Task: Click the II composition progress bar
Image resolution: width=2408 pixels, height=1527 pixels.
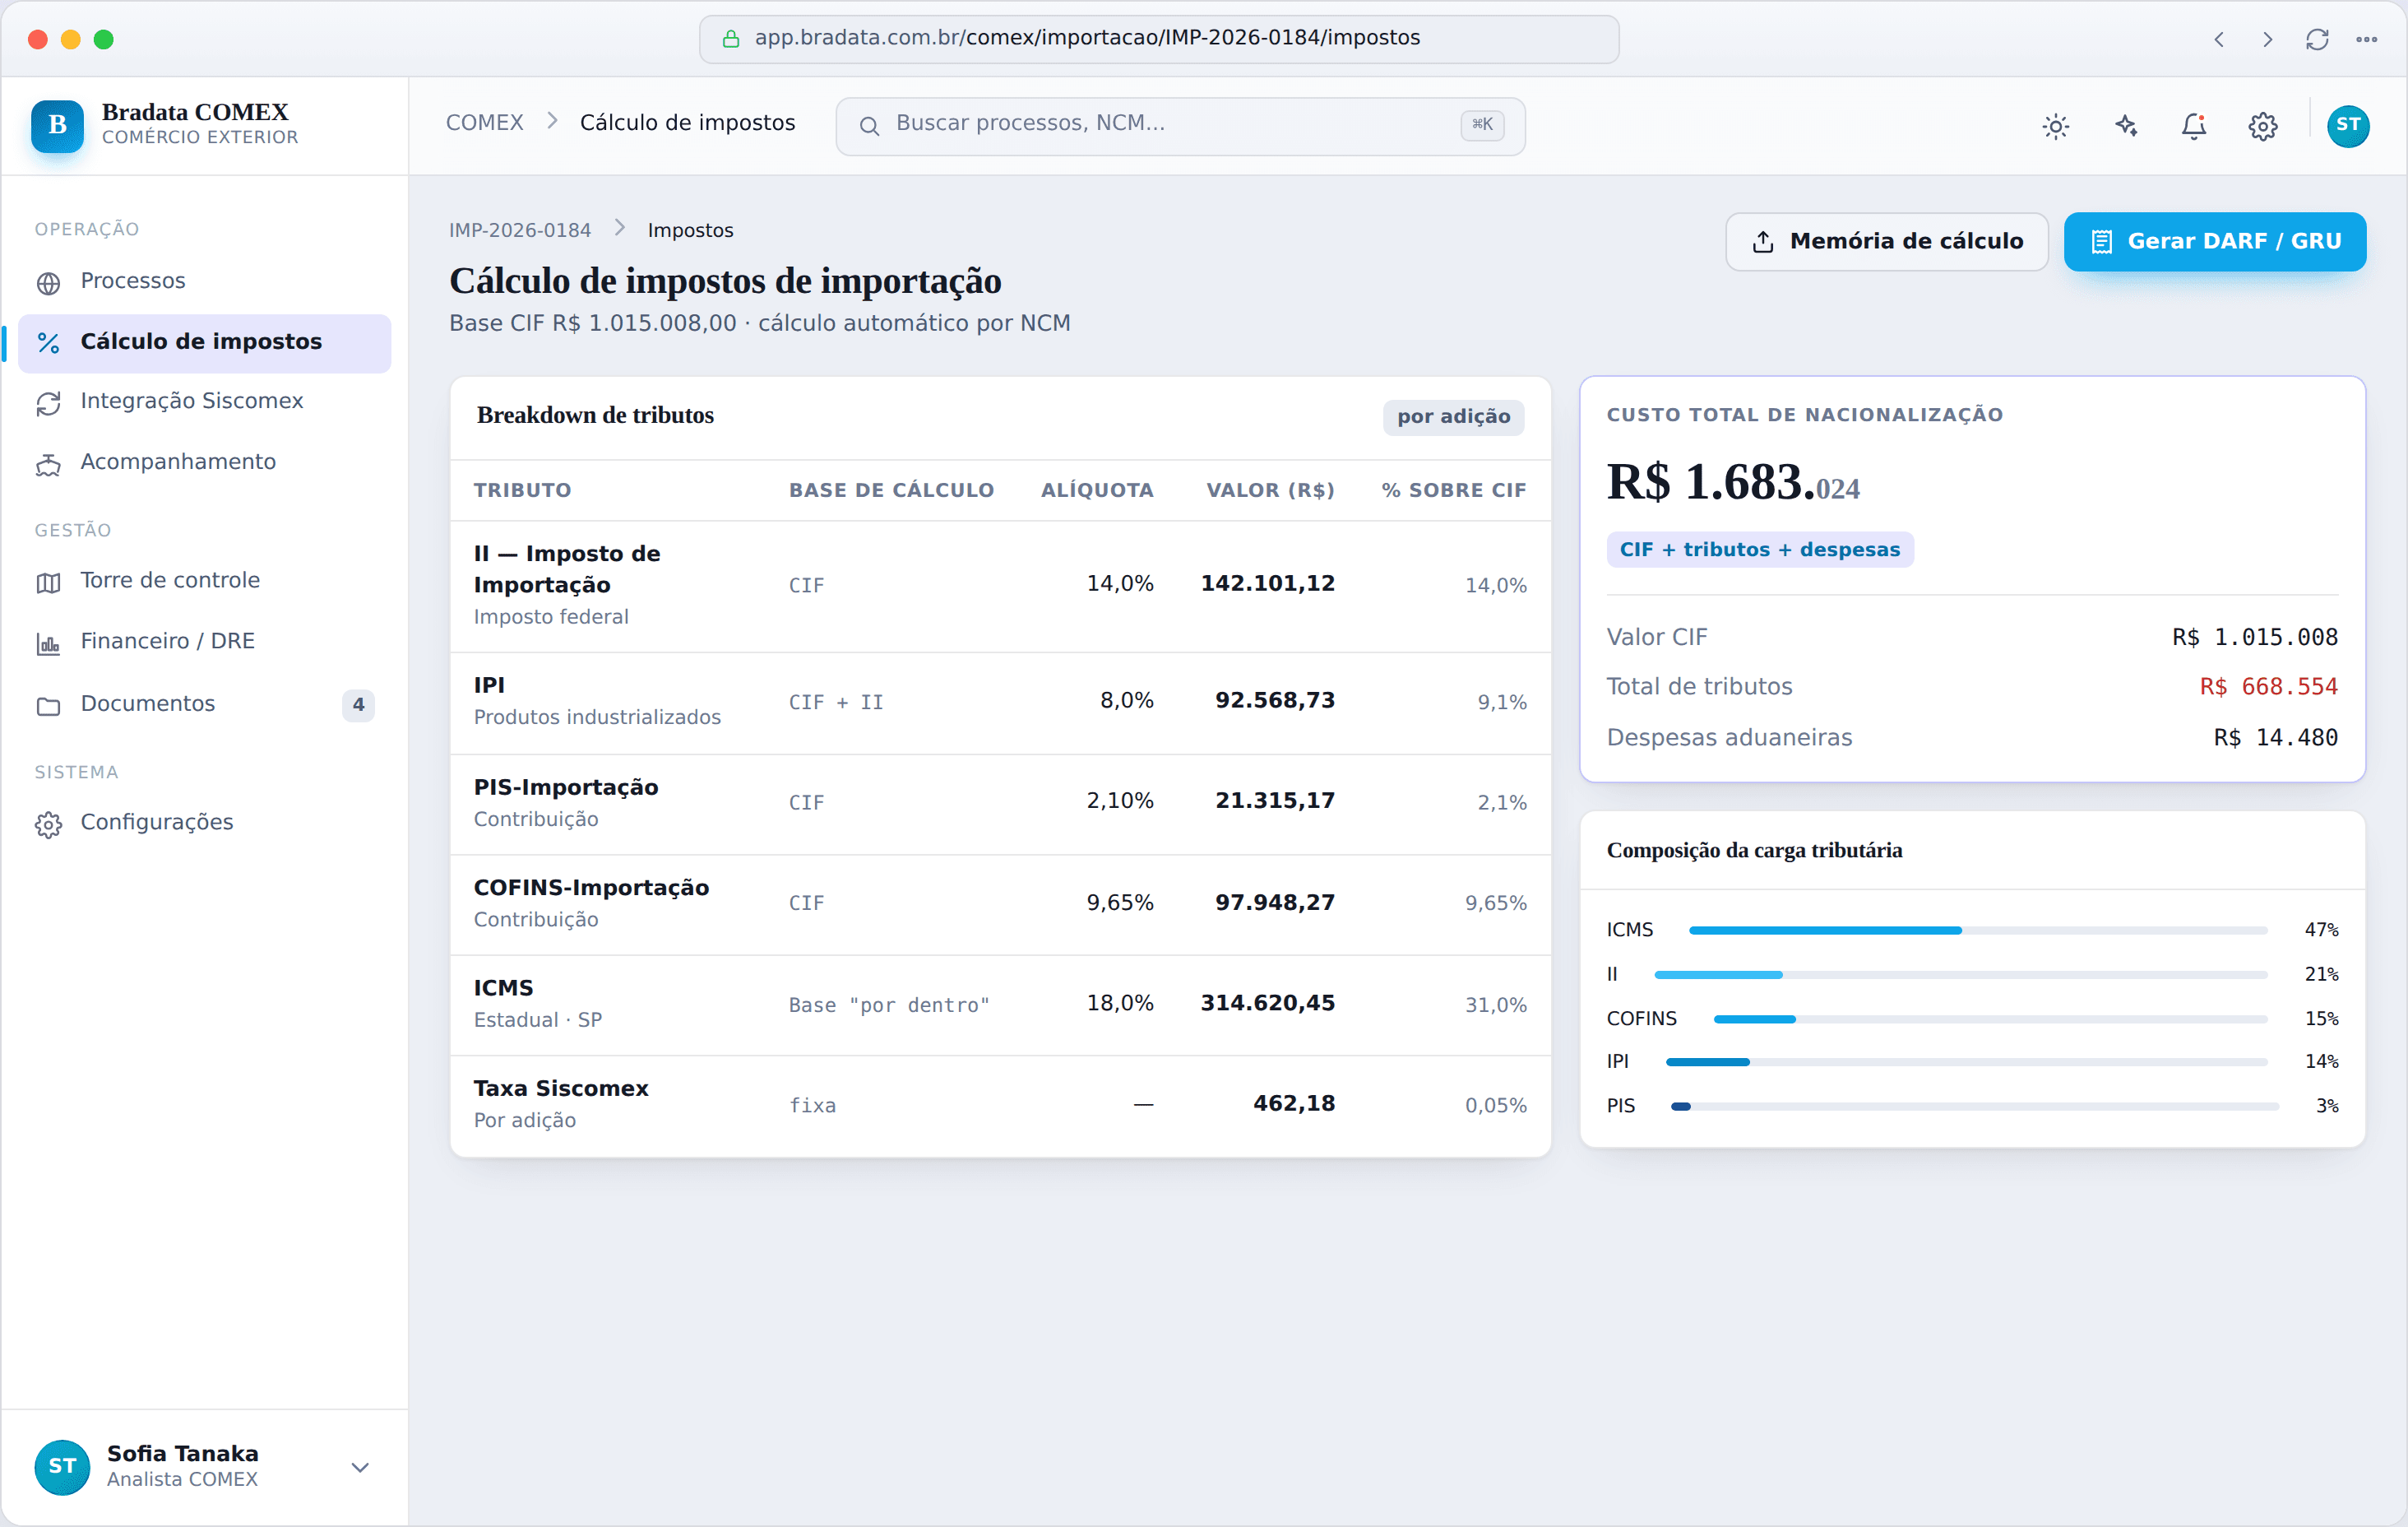Action: click(1960, 975)
